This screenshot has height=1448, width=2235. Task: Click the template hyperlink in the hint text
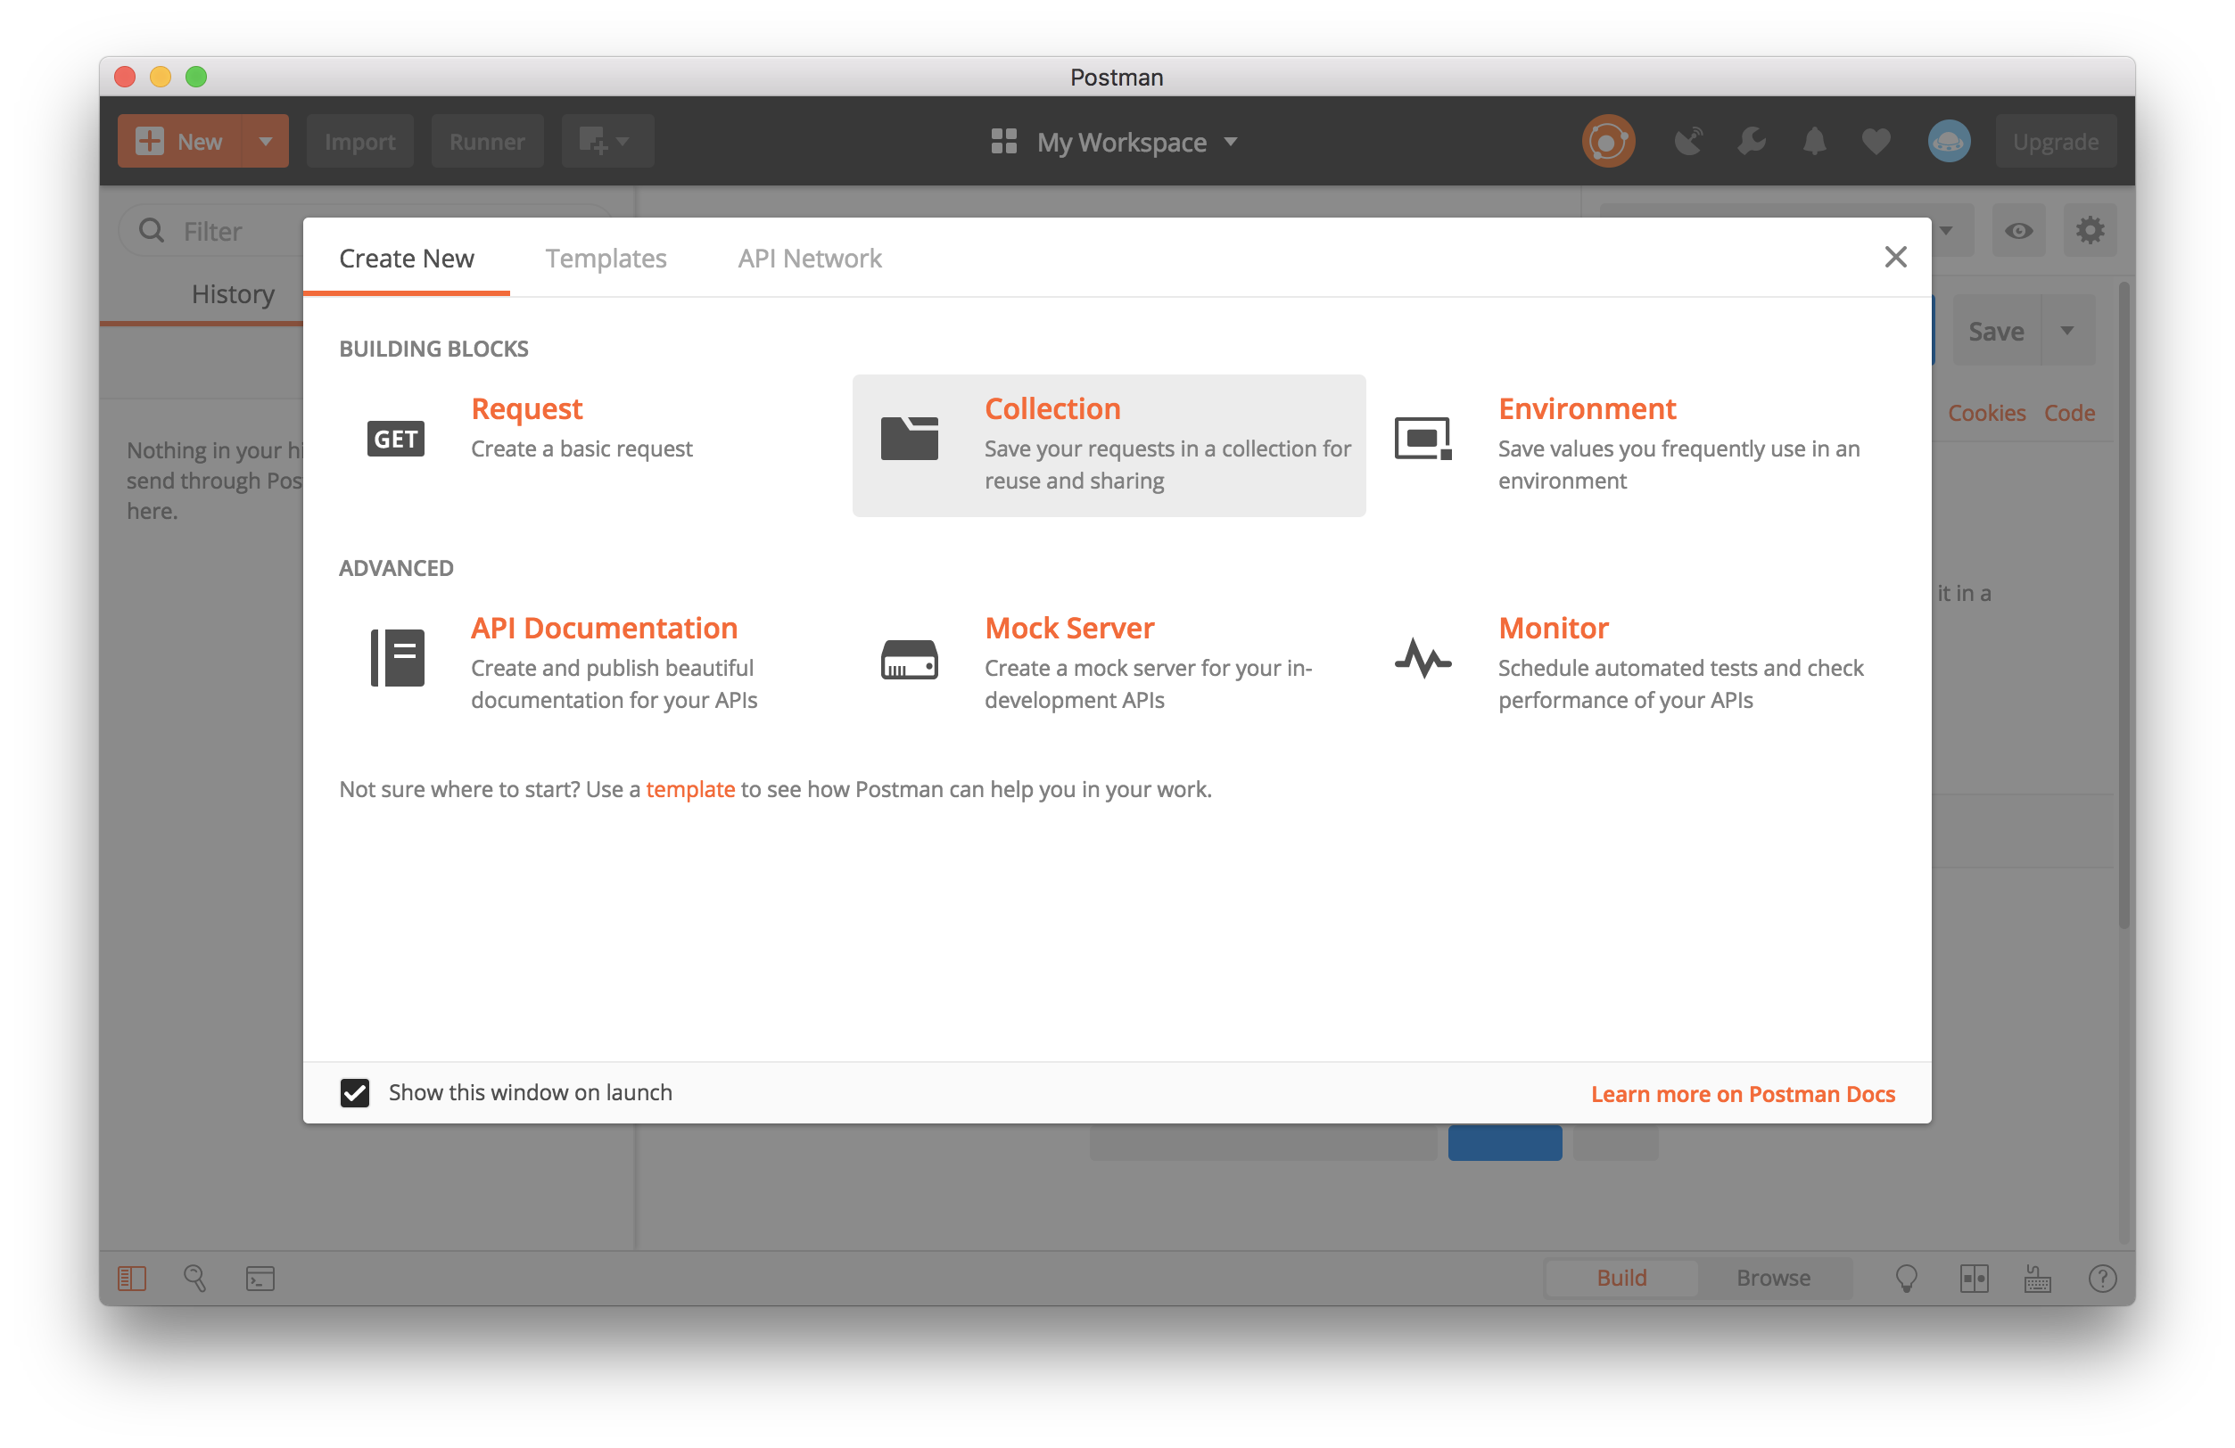point(689,789)
